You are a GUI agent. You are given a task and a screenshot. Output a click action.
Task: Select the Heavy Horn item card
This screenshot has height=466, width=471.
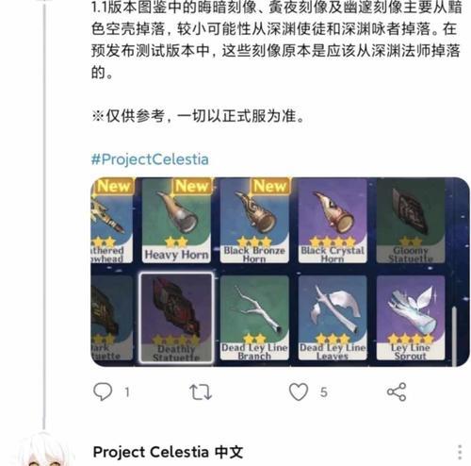point(176,221)
